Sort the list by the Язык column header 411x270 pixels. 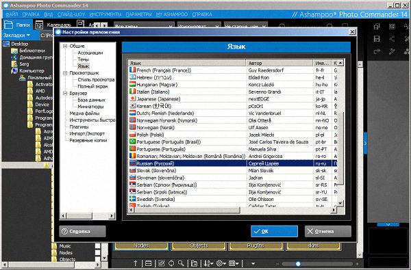186,63
